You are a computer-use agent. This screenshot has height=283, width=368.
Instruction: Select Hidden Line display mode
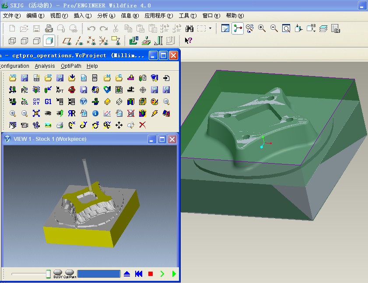[25, 41]
